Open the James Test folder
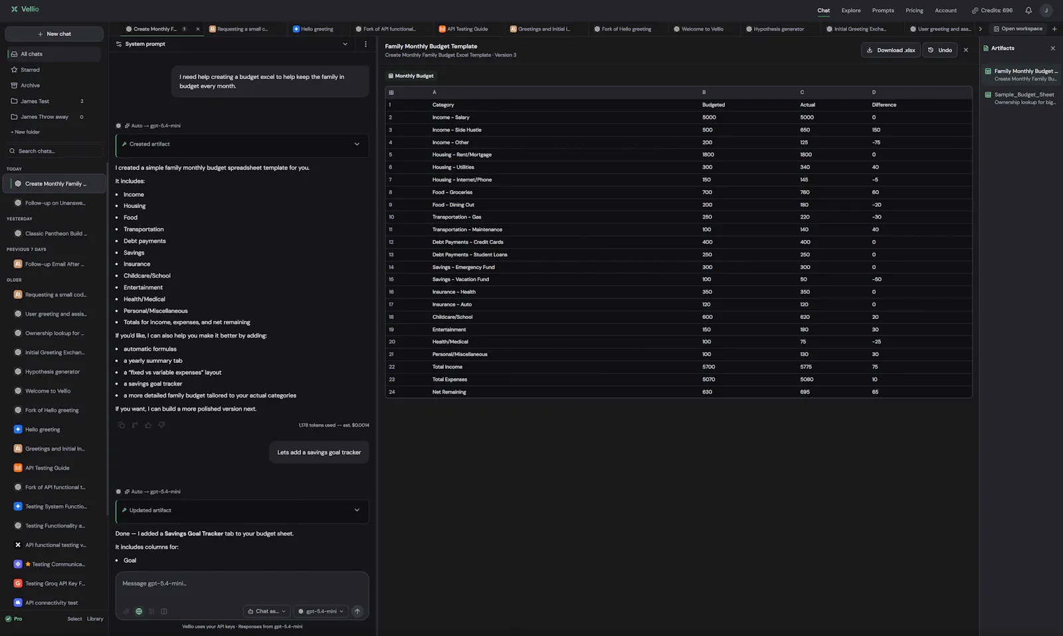This screenshot has height=636, width=1063. point(53,101)
